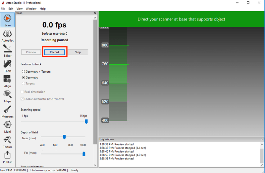265x173 pixels.
Task: Click the Scan panel scroll down arrow
Action: tap(95, 165)
